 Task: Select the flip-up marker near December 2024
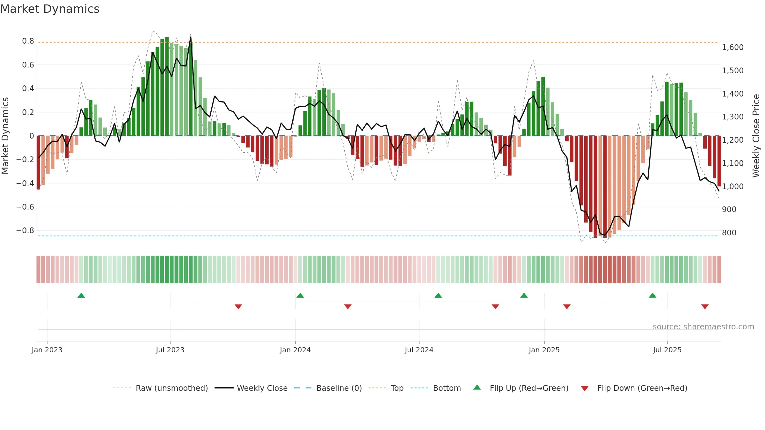pos(524,295)
